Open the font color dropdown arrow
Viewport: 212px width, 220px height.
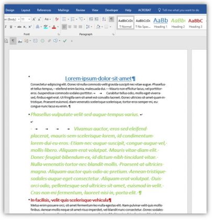point(58,27)
